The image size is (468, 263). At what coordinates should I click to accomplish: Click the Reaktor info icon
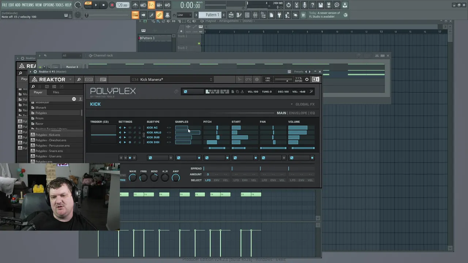coord(257,79)
